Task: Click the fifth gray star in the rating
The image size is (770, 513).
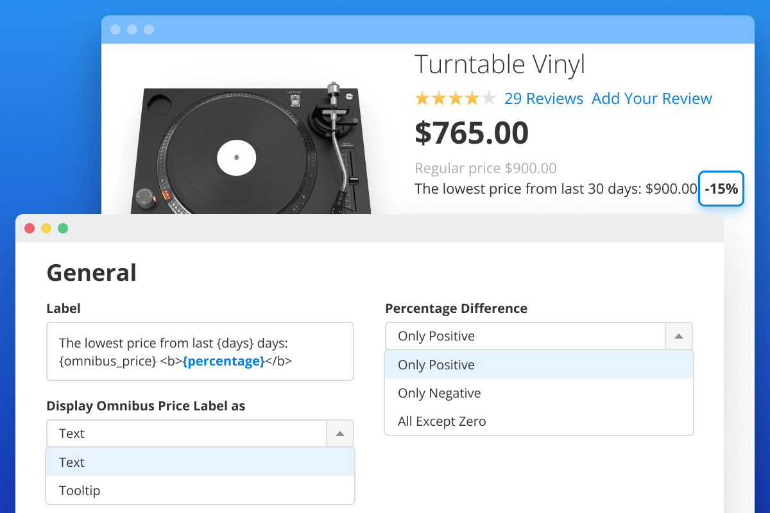Action: (x=488, y=97)
